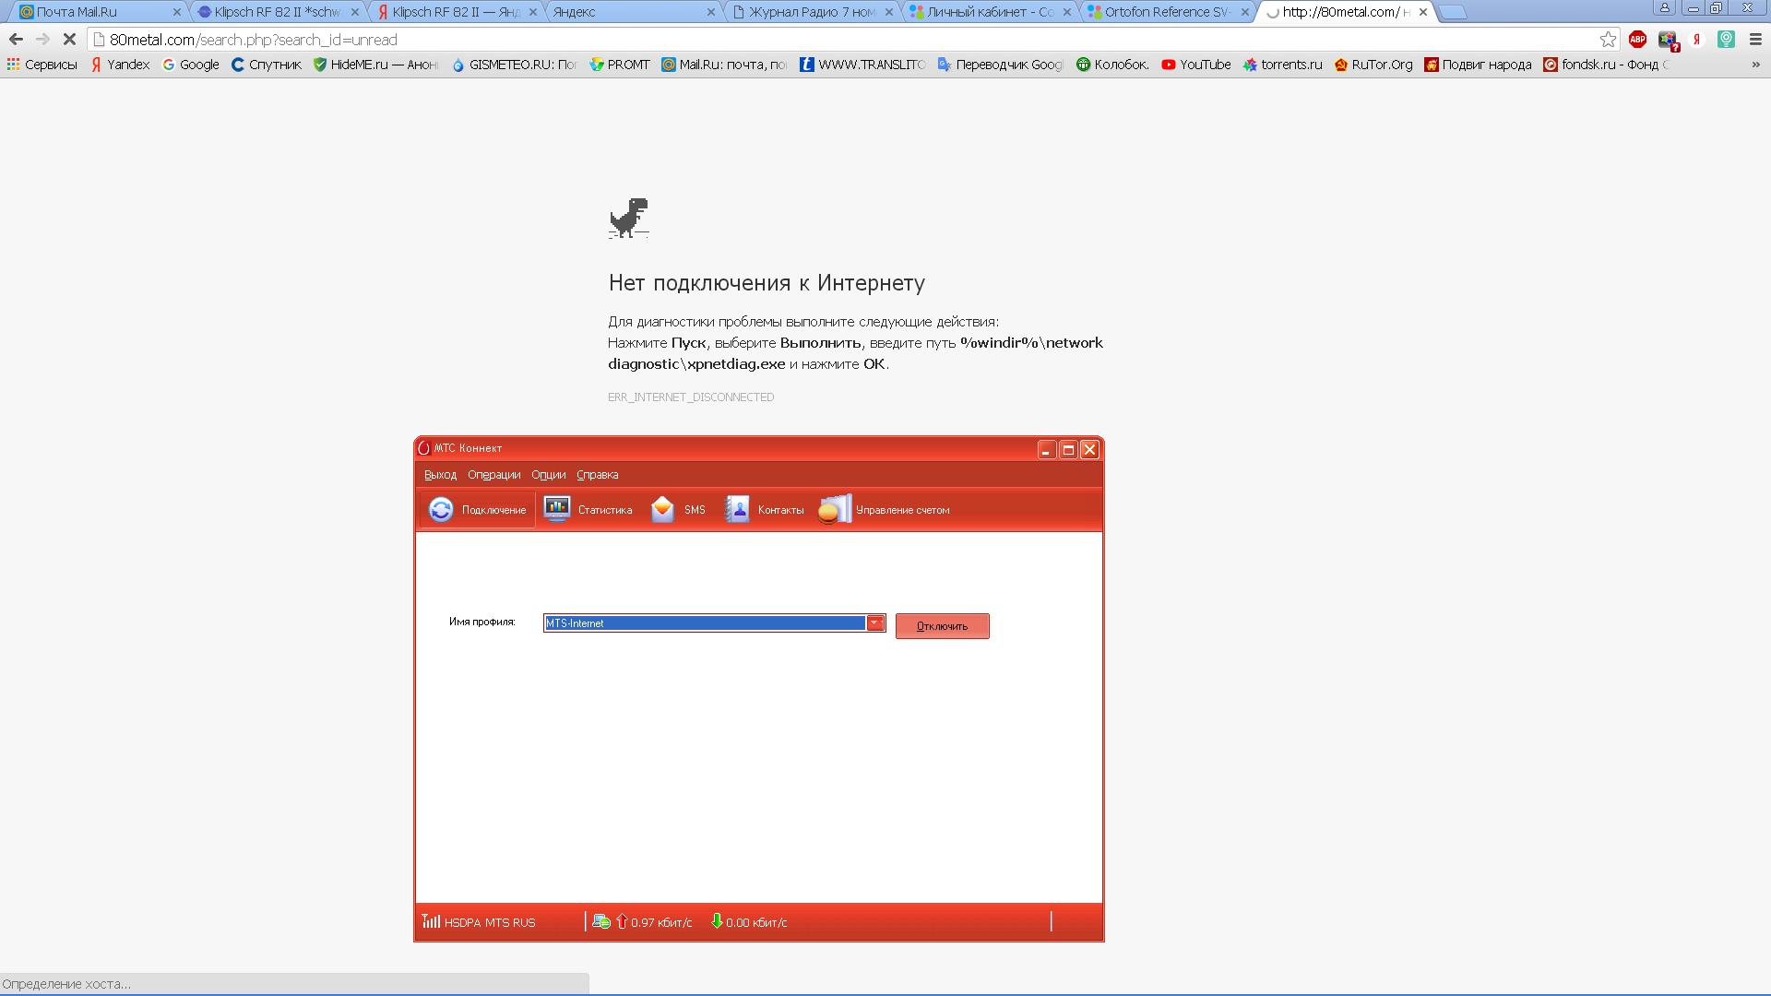Open the Опции menu
The height and width of the screenshot is (996, 1771).
(548, 474)
